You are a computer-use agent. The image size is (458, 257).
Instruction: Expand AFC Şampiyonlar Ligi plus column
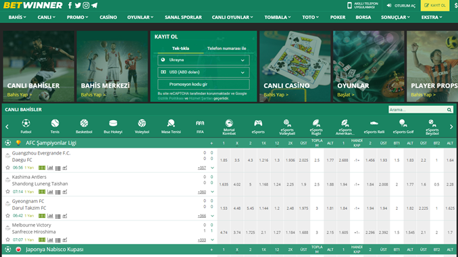[211, 143]
